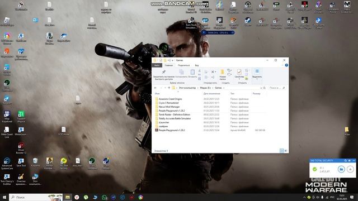The image size is (358, 201).
Task: Switch to details view in status bar
Action: 281,151
